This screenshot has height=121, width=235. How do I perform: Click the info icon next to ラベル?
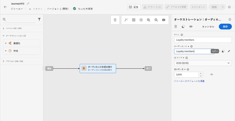click(182, 35)
